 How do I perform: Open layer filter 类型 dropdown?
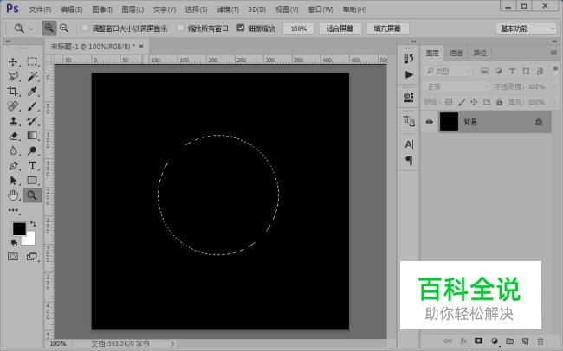click(x=448, y=72)
